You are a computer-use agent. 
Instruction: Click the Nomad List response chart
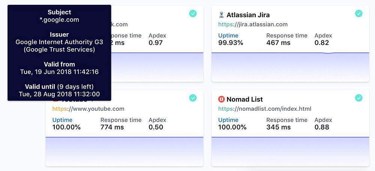[290, 151]
